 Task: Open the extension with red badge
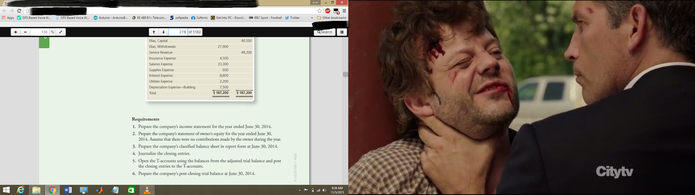click(336, 11)
